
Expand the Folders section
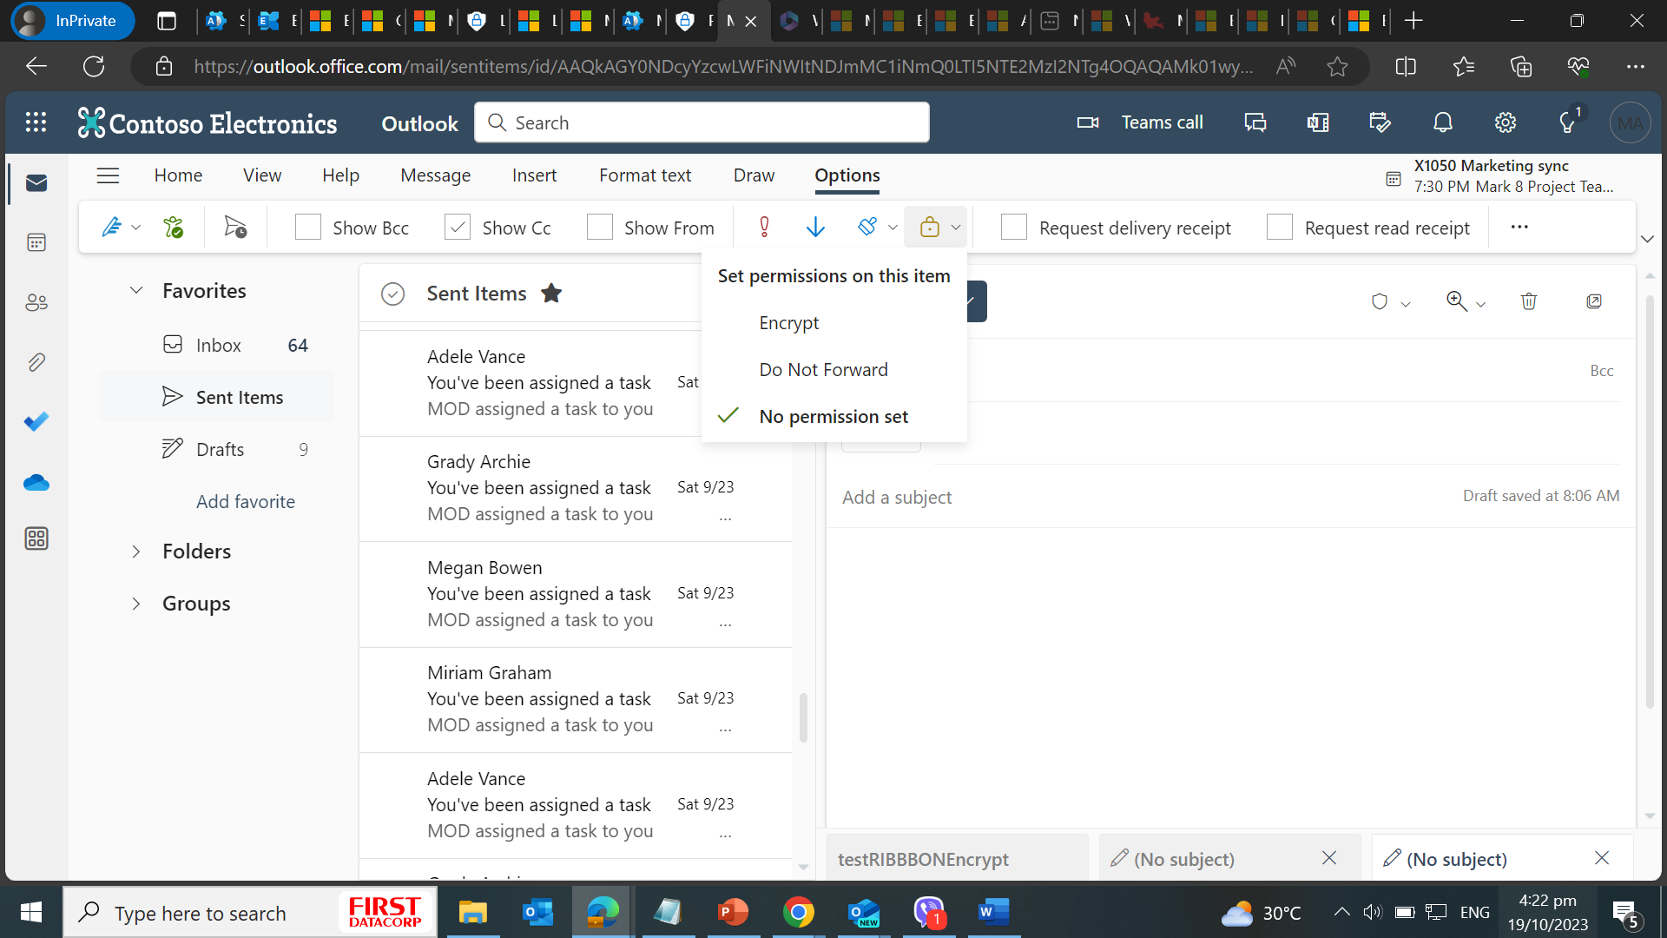[135, 551]
